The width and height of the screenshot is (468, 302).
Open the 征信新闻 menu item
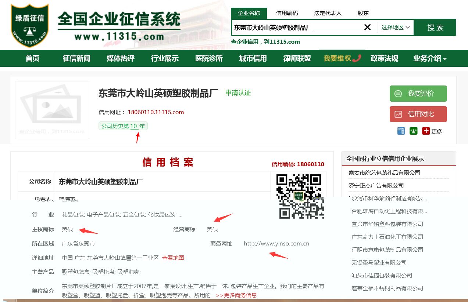[76, 58]
